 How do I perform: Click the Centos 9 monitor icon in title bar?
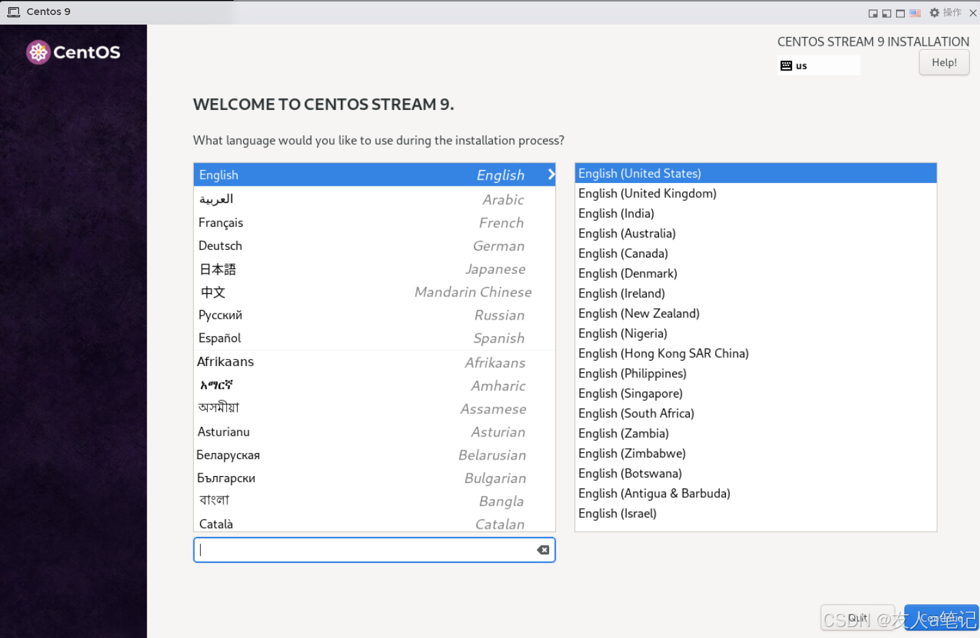click(14, 12)
